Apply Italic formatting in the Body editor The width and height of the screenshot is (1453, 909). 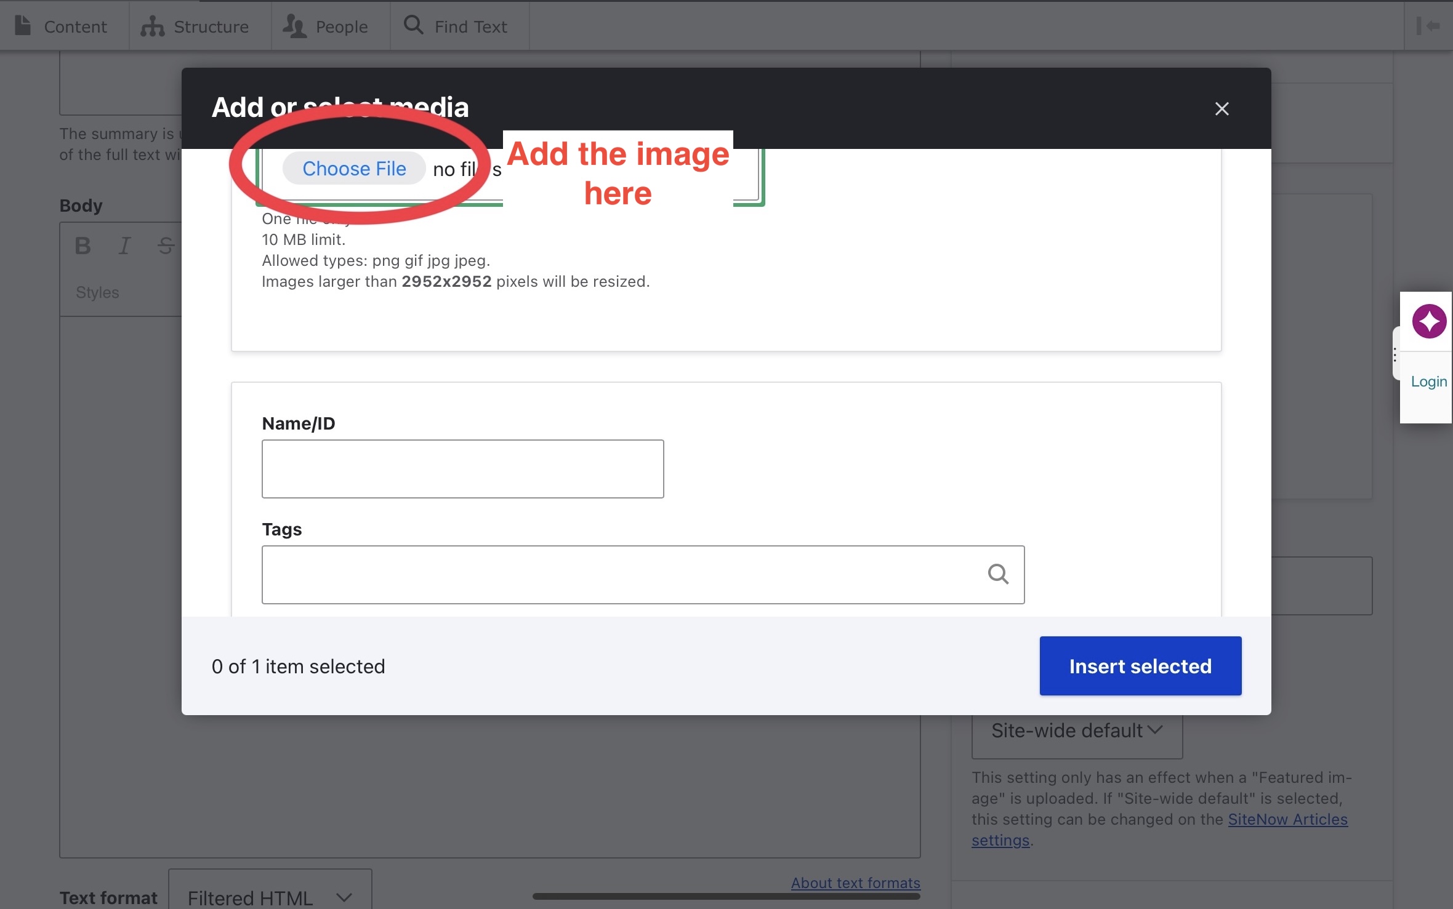pyautogui.click(x=123, y=246)
